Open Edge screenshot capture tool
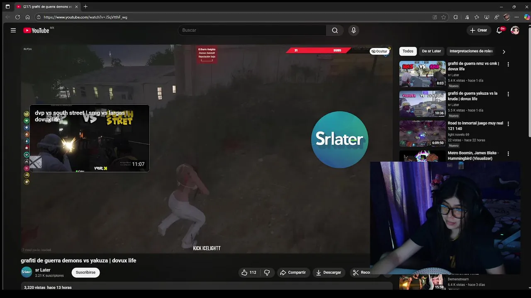 487,17
